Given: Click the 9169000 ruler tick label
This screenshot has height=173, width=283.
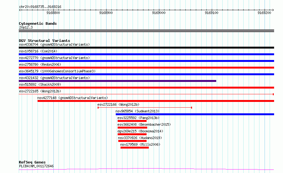Looking at the screenshot, I should click(x=159, y=13).
